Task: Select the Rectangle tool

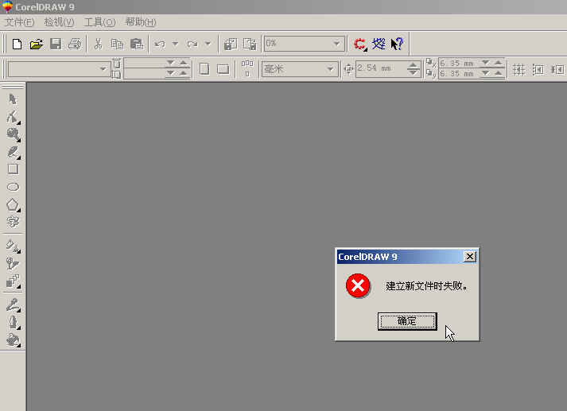Action: 13,169
